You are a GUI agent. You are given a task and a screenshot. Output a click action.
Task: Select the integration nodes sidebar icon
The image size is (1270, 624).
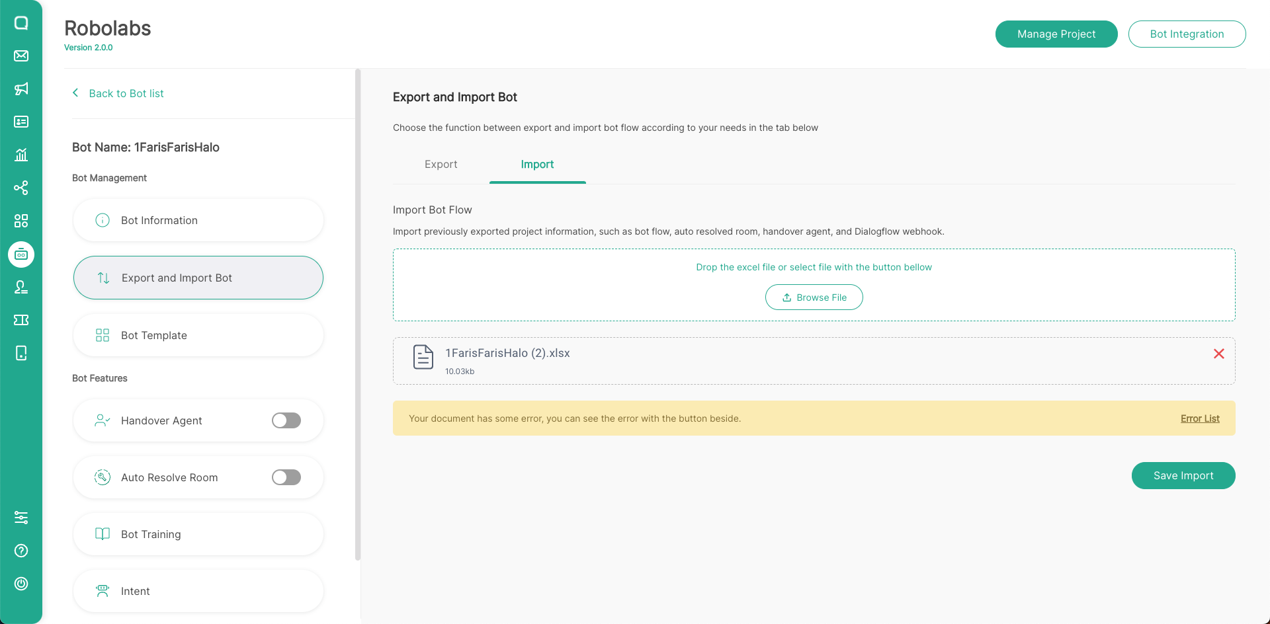[21, 188]
